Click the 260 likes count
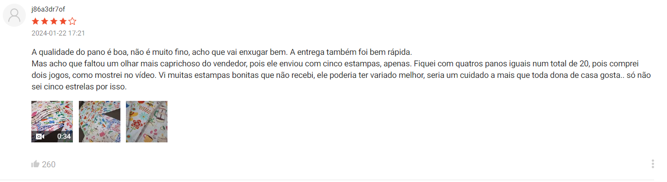The image size is (667, 182). click(x=49, y=164)
